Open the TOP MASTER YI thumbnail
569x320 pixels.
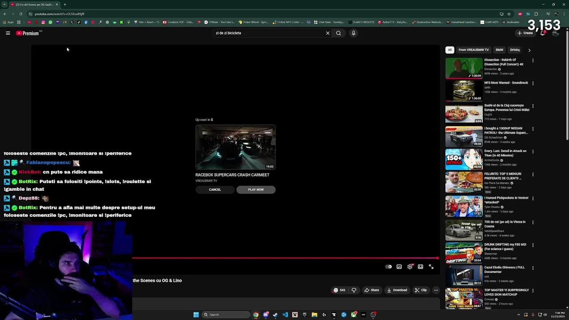464,299
